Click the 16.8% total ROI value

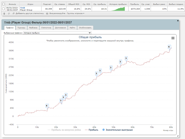tap(77, 9)
